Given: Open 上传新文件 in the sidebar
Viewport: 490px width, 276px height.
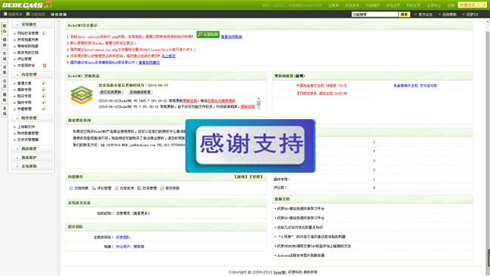Looking at the screenshot, I should [26, 127].
